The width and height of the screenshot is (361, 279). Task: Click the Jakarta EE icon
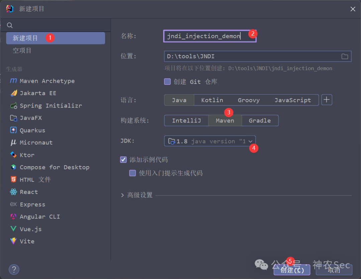pyautogui.click(x=14, y=93)
